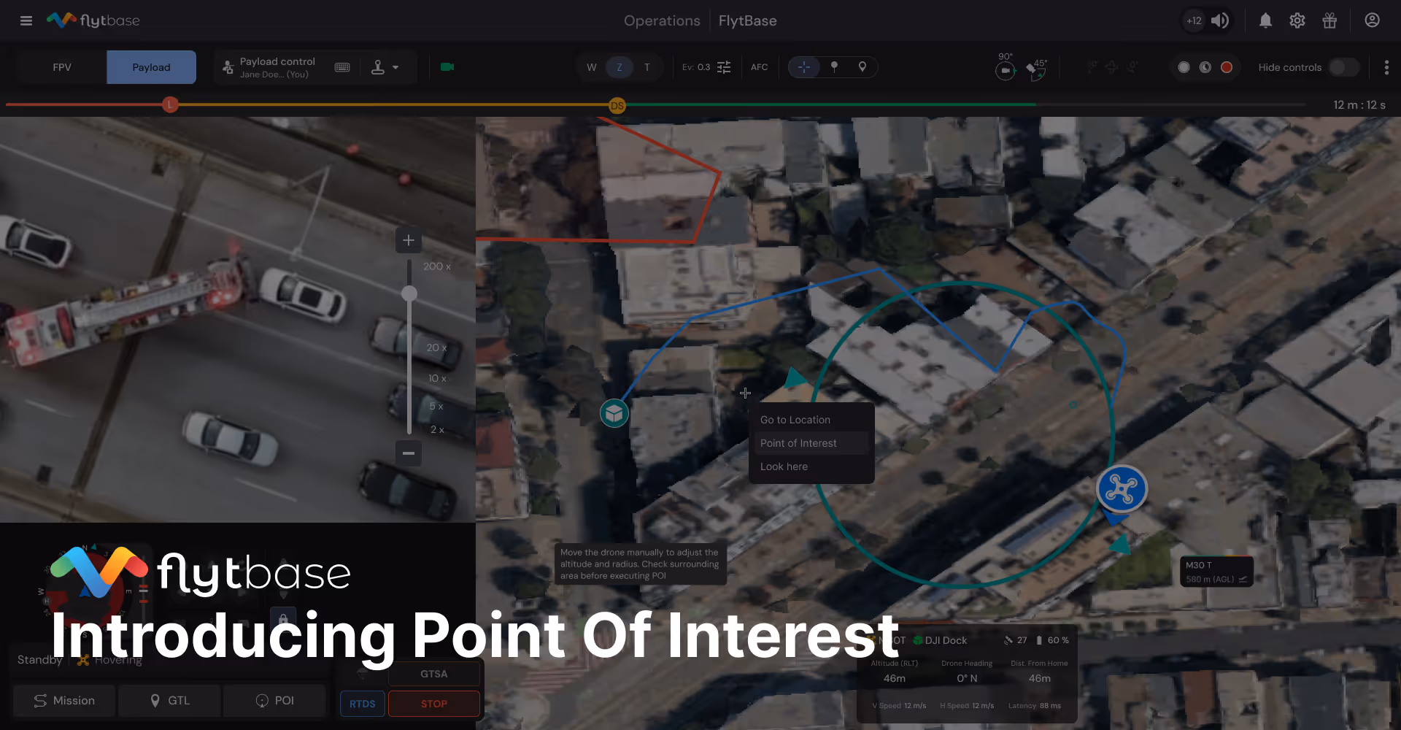Click the green video camera icon
The image size is (1401, 730).
[447, 67]
